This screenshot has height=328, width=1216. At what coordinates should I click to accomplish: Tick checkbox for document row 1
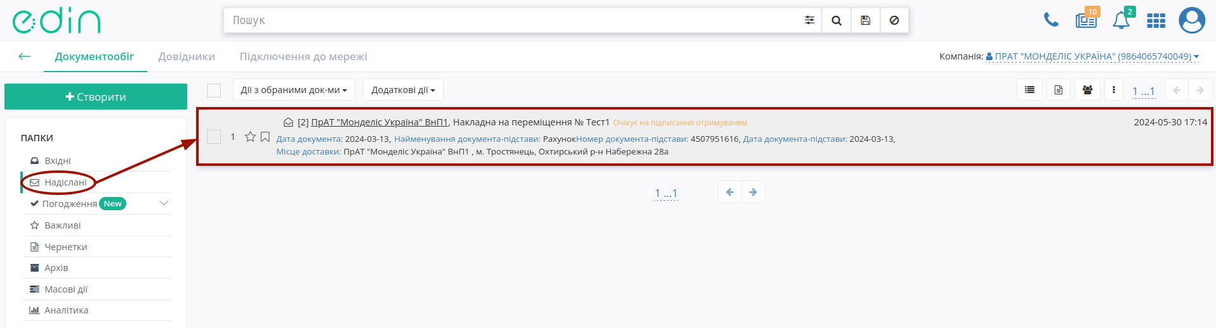pos(214,137)
